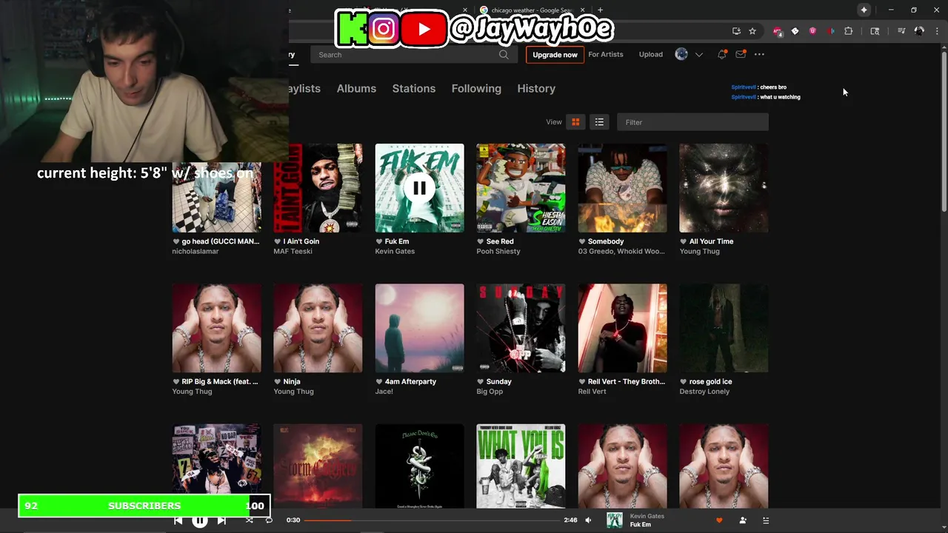Switch to list view
This screenshot has height=533, width=948.
[599, 122]
